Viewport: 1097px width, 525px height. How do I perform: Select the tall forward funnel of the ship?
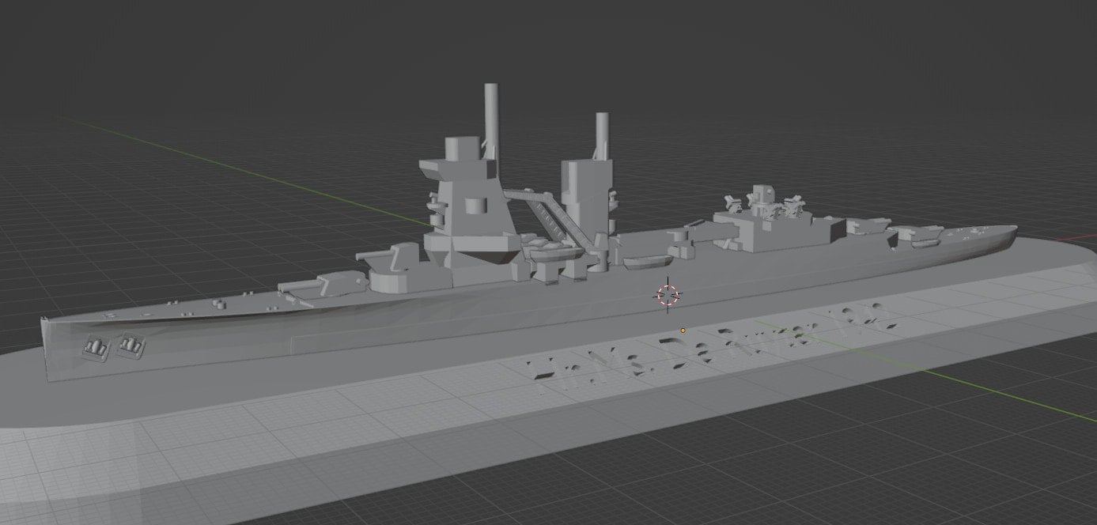[x=491, y=119]
